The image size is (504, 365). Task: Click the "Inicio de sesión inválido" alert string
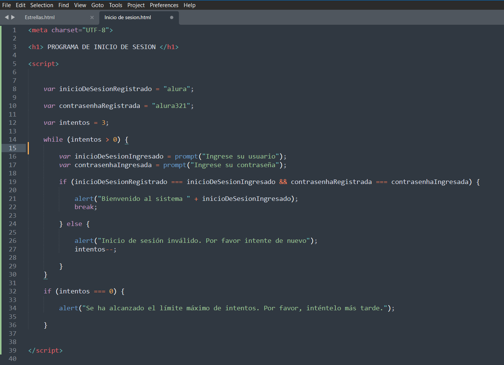[204, 241]
